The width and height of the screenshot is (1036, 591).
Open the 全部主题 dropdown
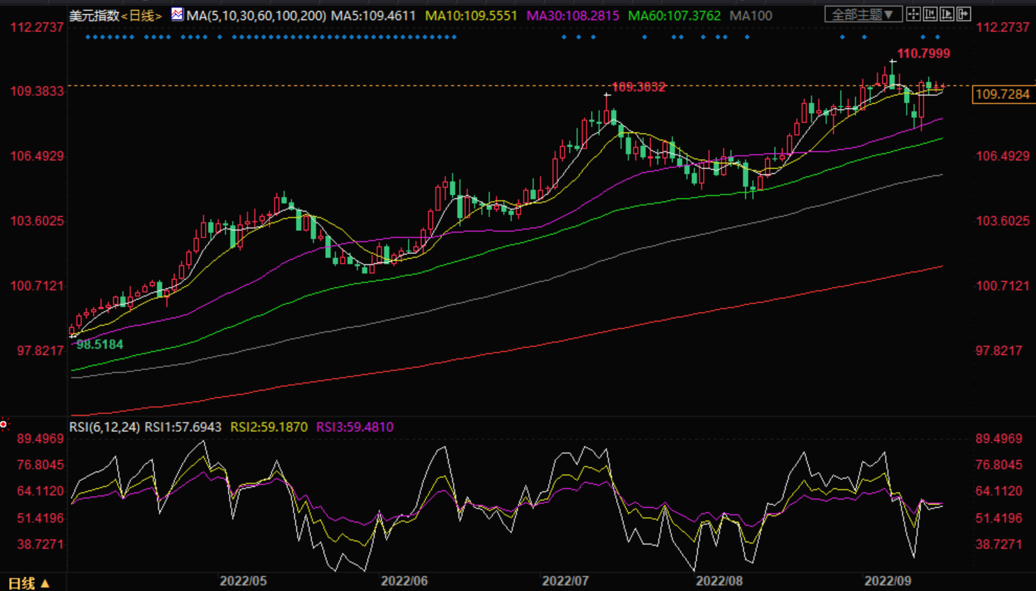pyautogui.click(x=863, y=14)
